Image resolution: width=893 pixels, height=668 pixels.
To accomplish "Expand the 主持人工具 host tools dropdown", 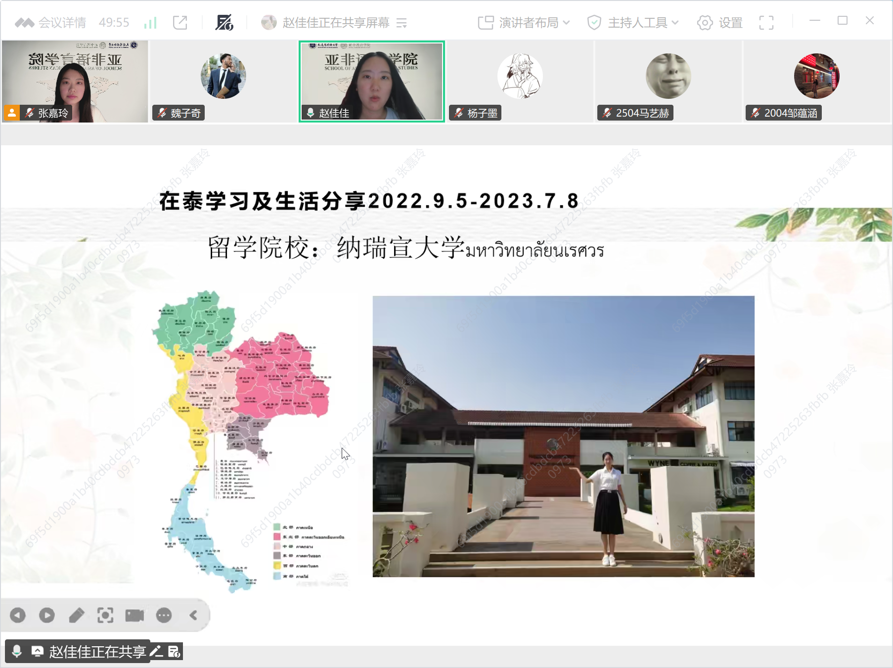I will [x=633, y=23].
